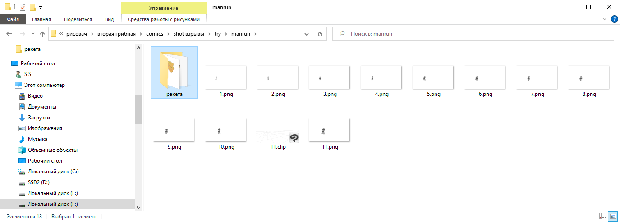Click the Up one level arrow
Image resolution: width=620 pixels, height=222 pixels.
[x=42, y=34]
